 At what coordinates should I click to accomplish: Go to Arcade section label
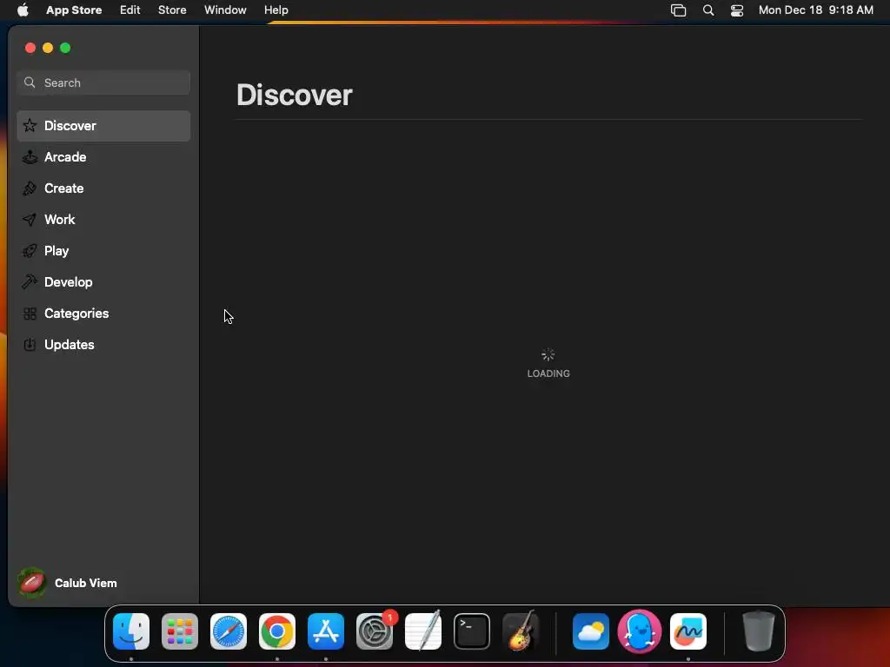[x=65, y=157]
